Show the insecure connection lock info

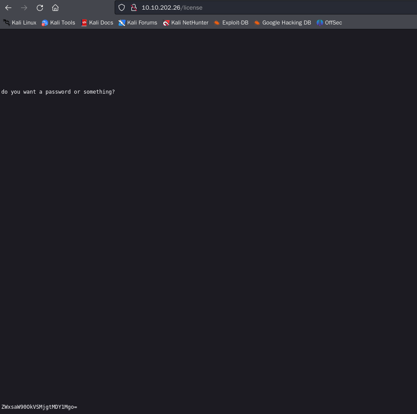(134, 7)
